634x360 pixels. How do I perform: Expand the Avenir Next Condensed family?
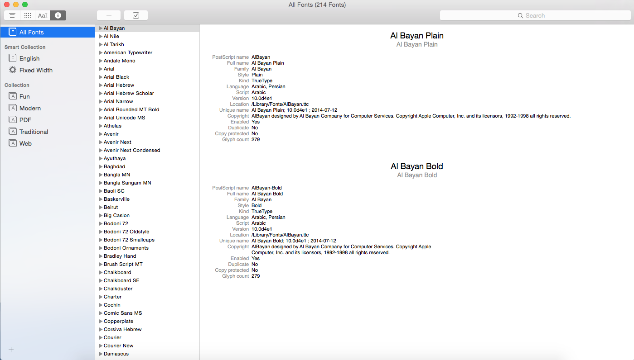(x=101, y=150)
